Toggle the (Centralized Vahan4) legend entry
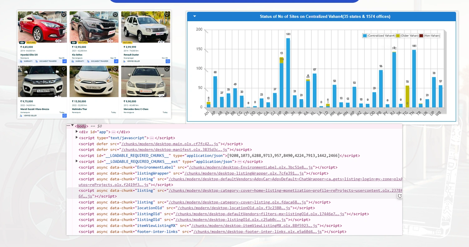 tap(381, 36)
